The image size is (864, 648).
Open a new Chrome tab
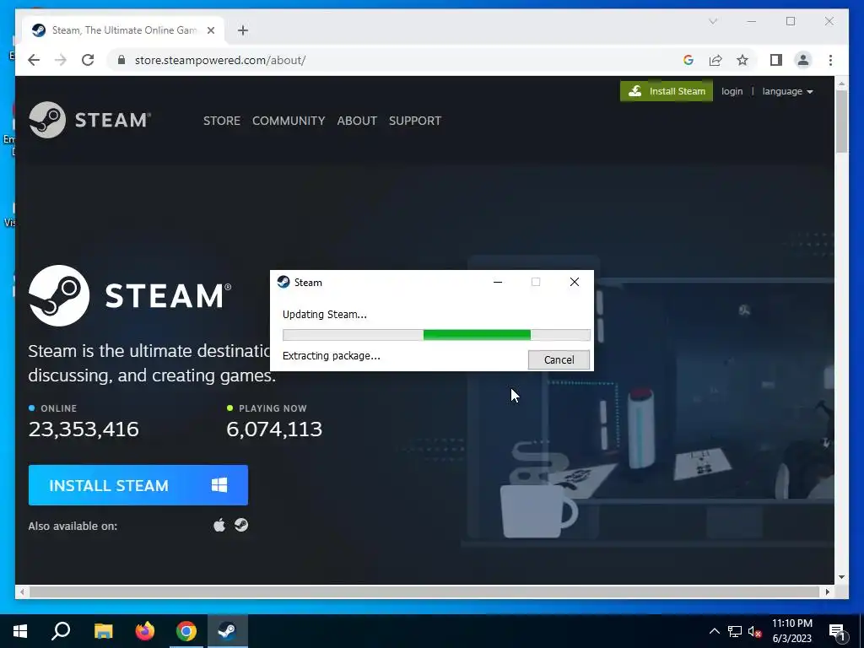(243, 30)
